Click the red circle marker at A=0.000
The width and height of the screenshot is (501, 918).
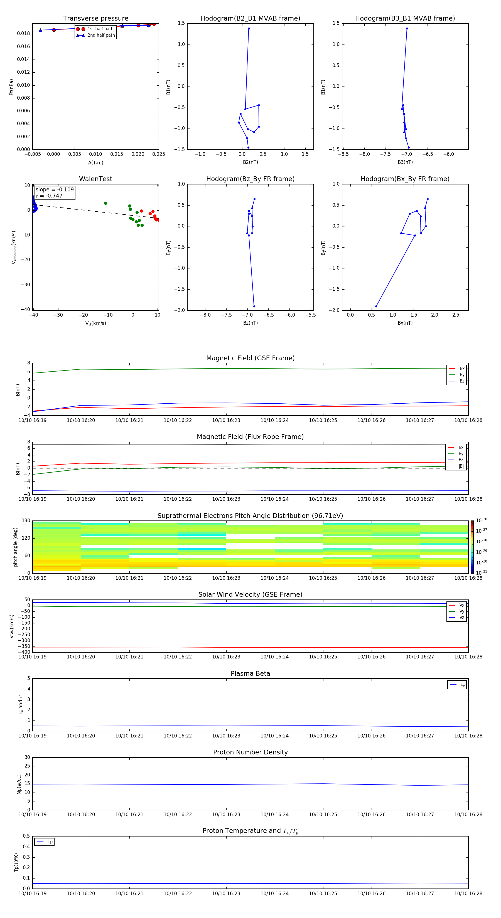[x=54, y=30]
